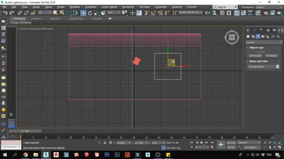284x159 pixels.
Task: Open the Workspaces Default dropdown
Action: [269, 7]
